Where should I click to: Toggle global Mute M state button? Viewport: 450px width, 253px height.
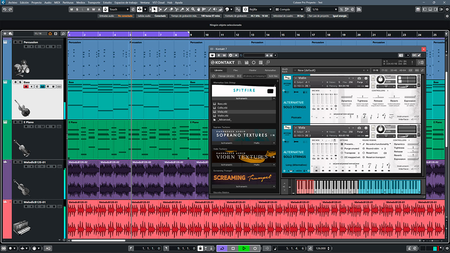(72, 9)
